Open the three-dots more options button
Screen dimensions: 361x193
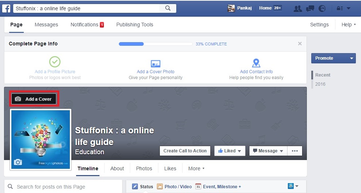click(x=295, y=151)
